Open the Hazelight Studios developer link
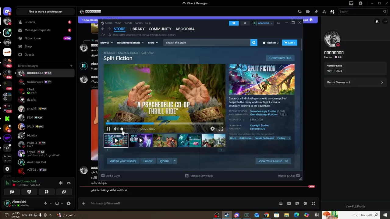390x219 pixels. (x=259, y=125)
